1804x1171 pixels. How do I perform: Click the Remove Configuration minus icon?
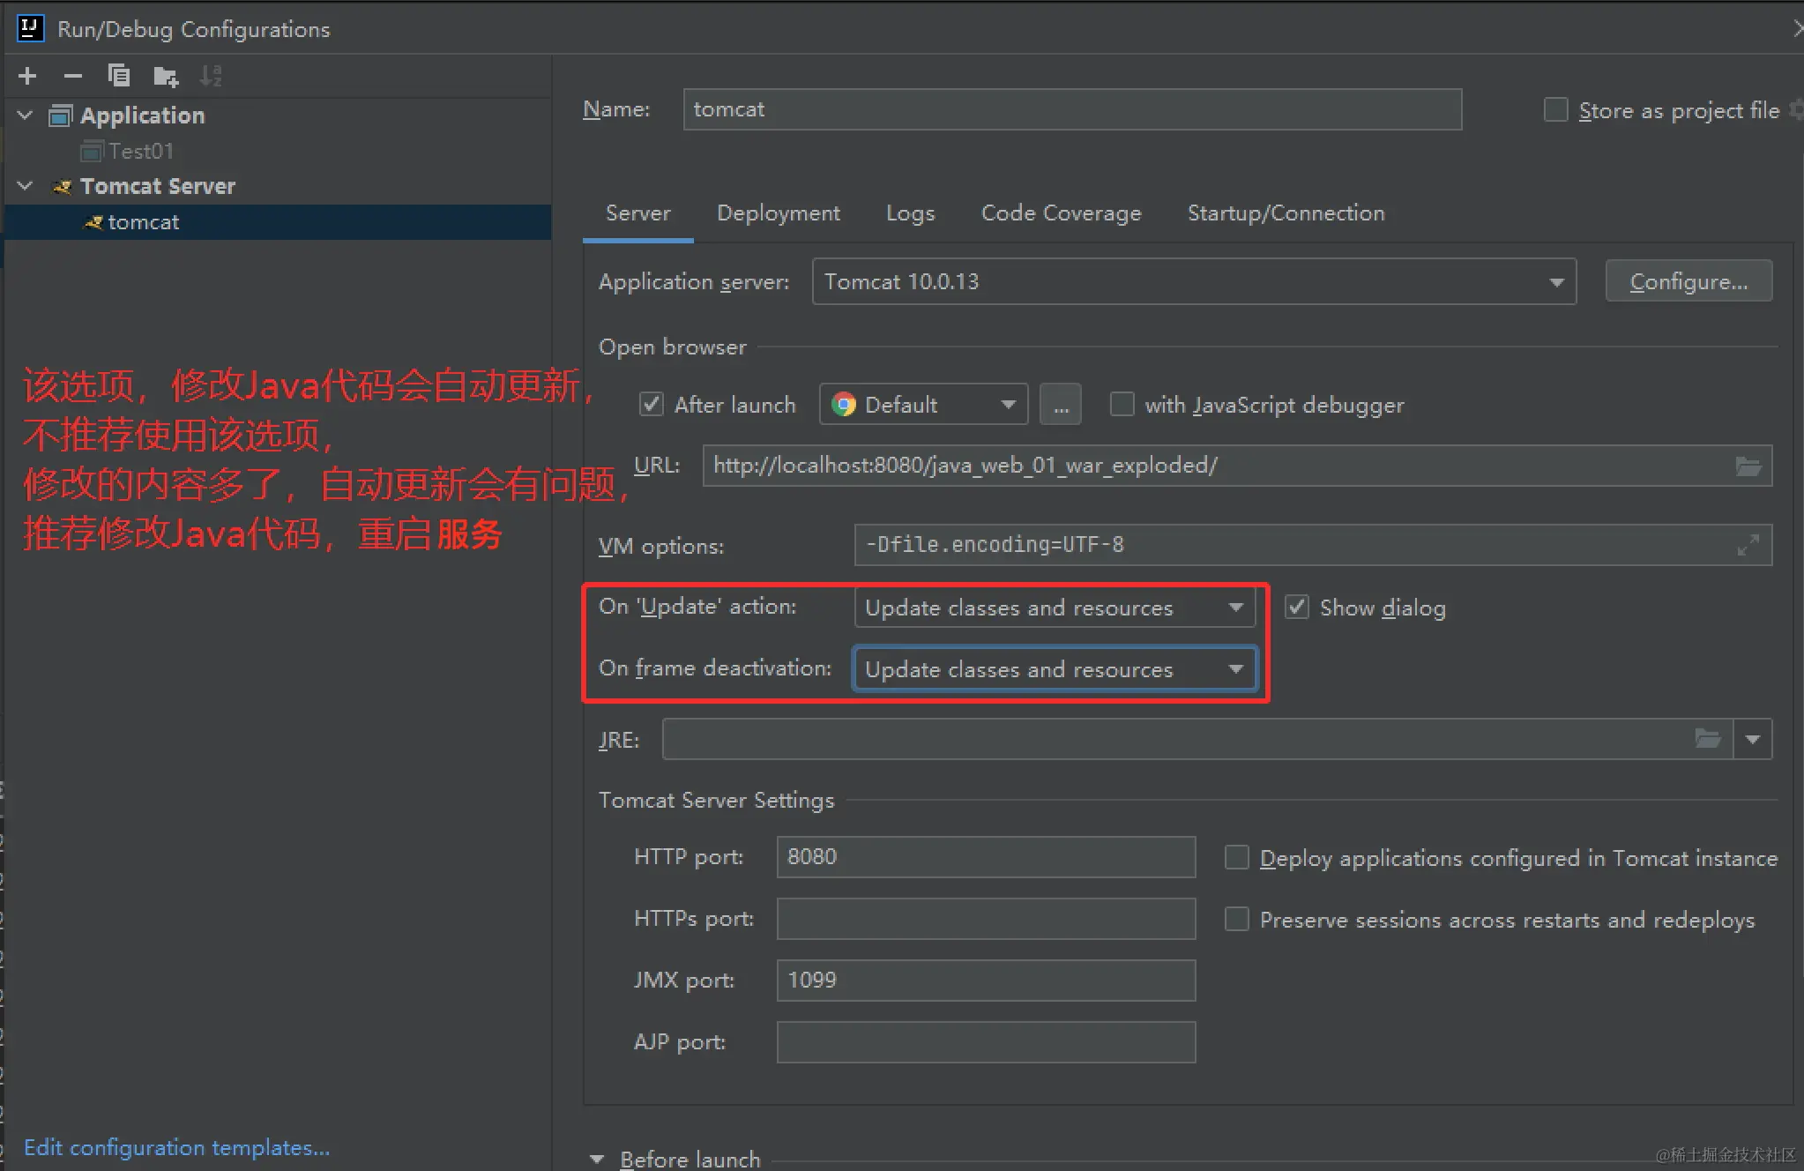pos(73,76)
